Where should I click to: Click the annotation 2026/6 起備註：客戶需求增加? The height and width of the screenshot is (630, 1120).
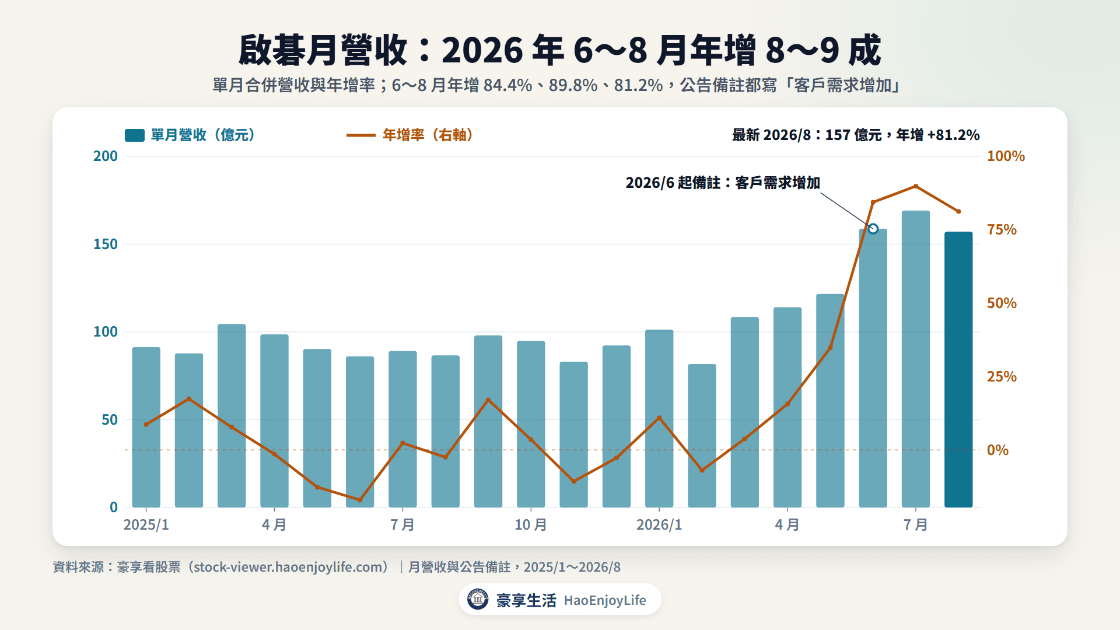point(723,183)
